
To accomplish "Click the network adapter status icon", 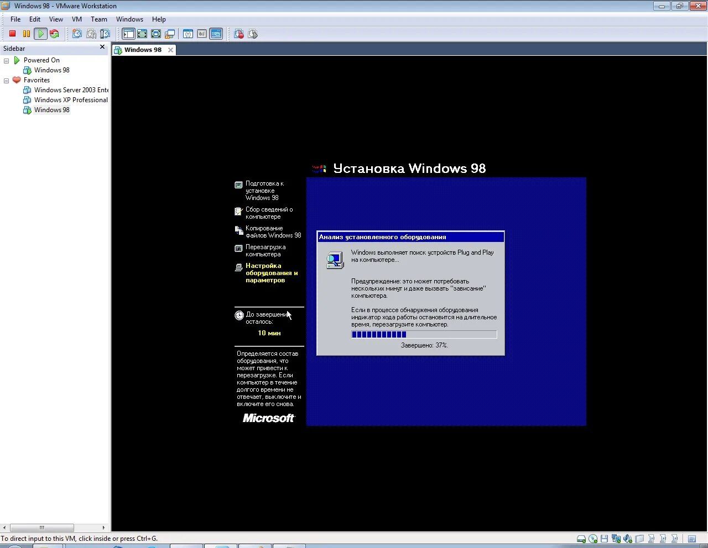I will 616,538.
